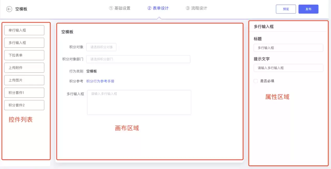Select the 积分套件1 control
The image size is (331, 169).
tap(24, 93)
